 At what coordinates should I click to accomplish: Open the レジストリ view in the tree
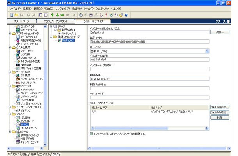point(25,55)
